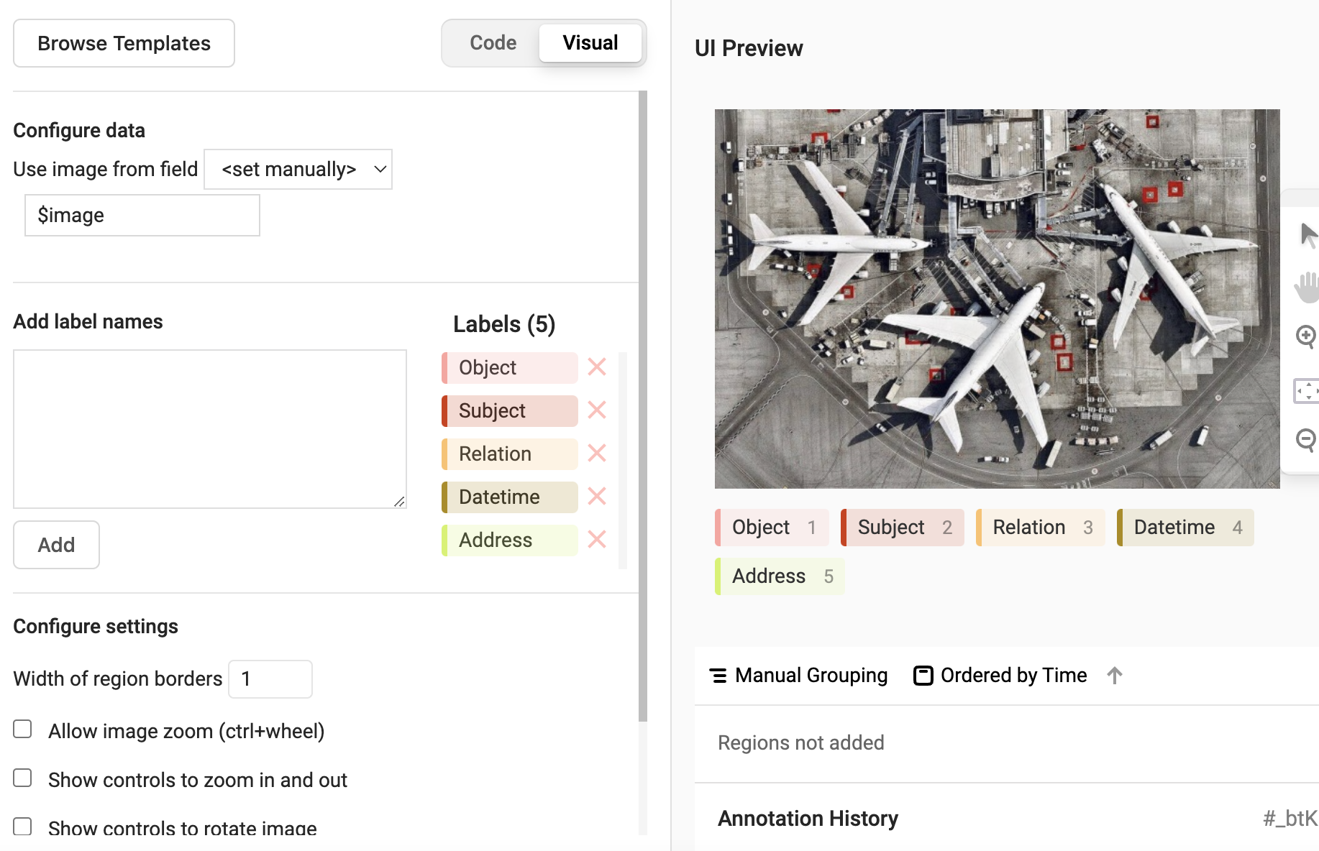The width and height of the screenshot is (1319, 851).
Task: Select the Subject label chip below the preview
Action: click(902, 527)
